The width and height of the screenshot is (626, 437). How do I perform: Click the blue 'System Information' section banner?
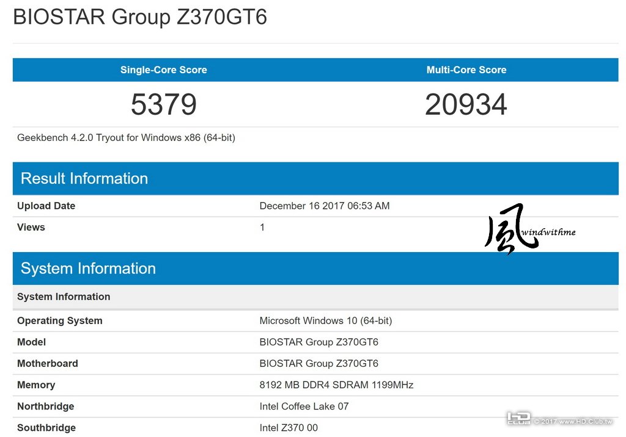(315, 269)
